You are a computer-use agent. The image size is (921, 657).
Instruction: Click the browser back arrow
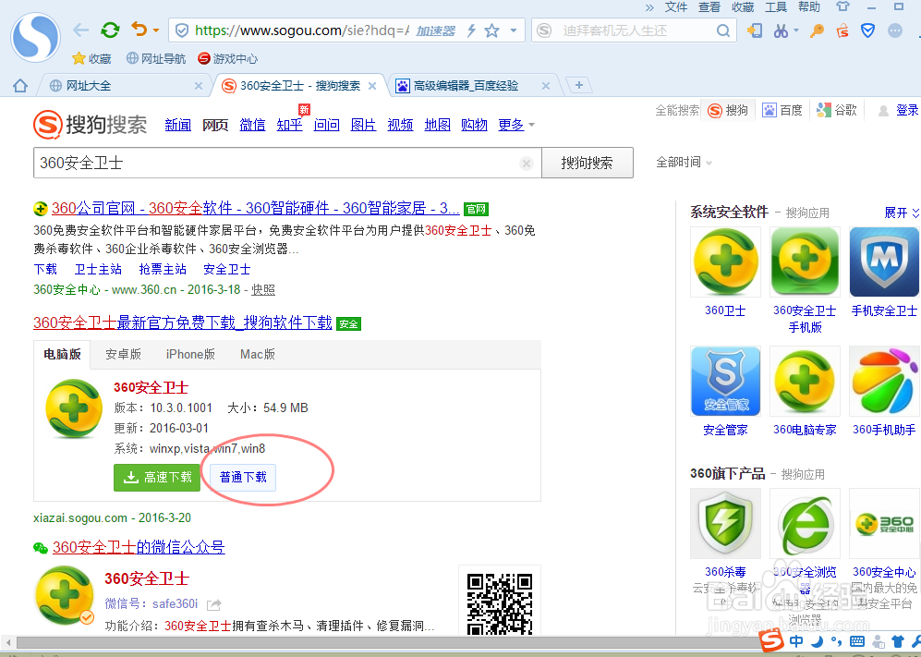point(80,30)
